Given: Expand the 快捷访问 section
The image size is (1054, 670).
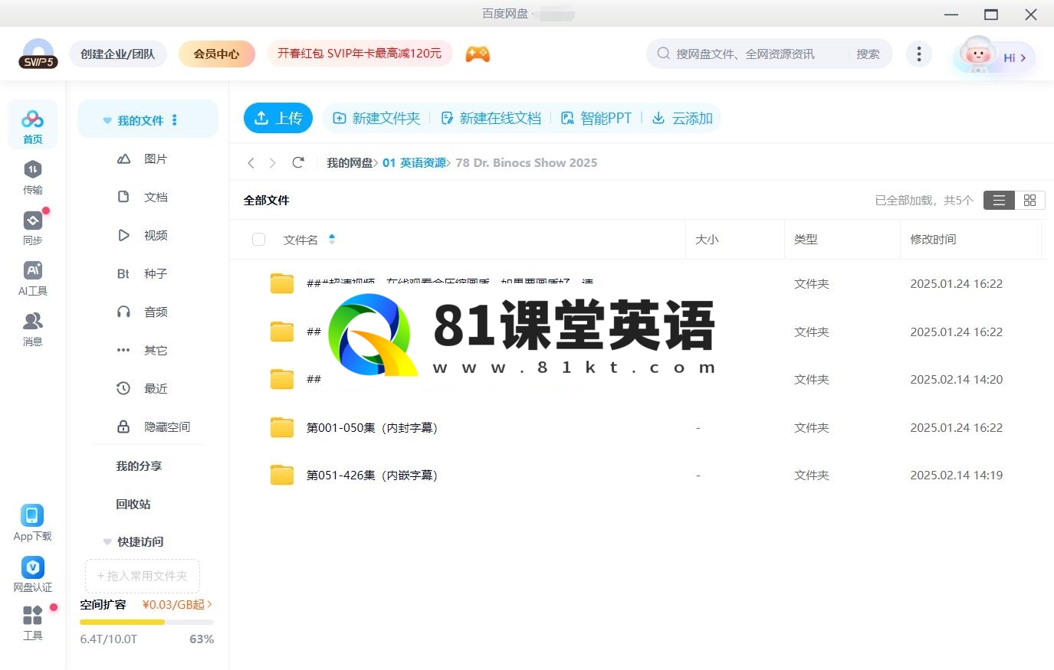Looking at the screenshot, I should coord(107,542).
